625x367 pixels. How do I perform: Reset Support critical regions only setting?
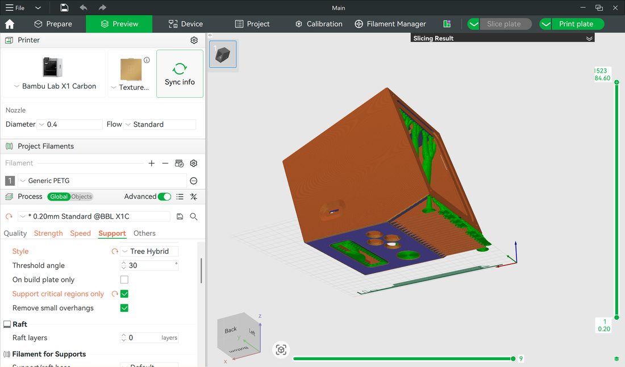tap(115, 294)
